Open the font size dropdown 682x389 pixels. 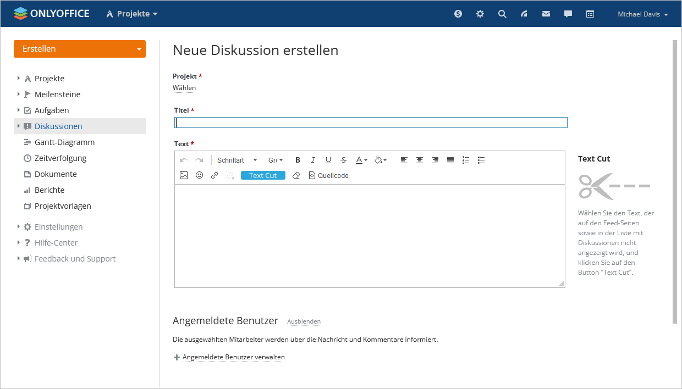[x=276, y=160]
